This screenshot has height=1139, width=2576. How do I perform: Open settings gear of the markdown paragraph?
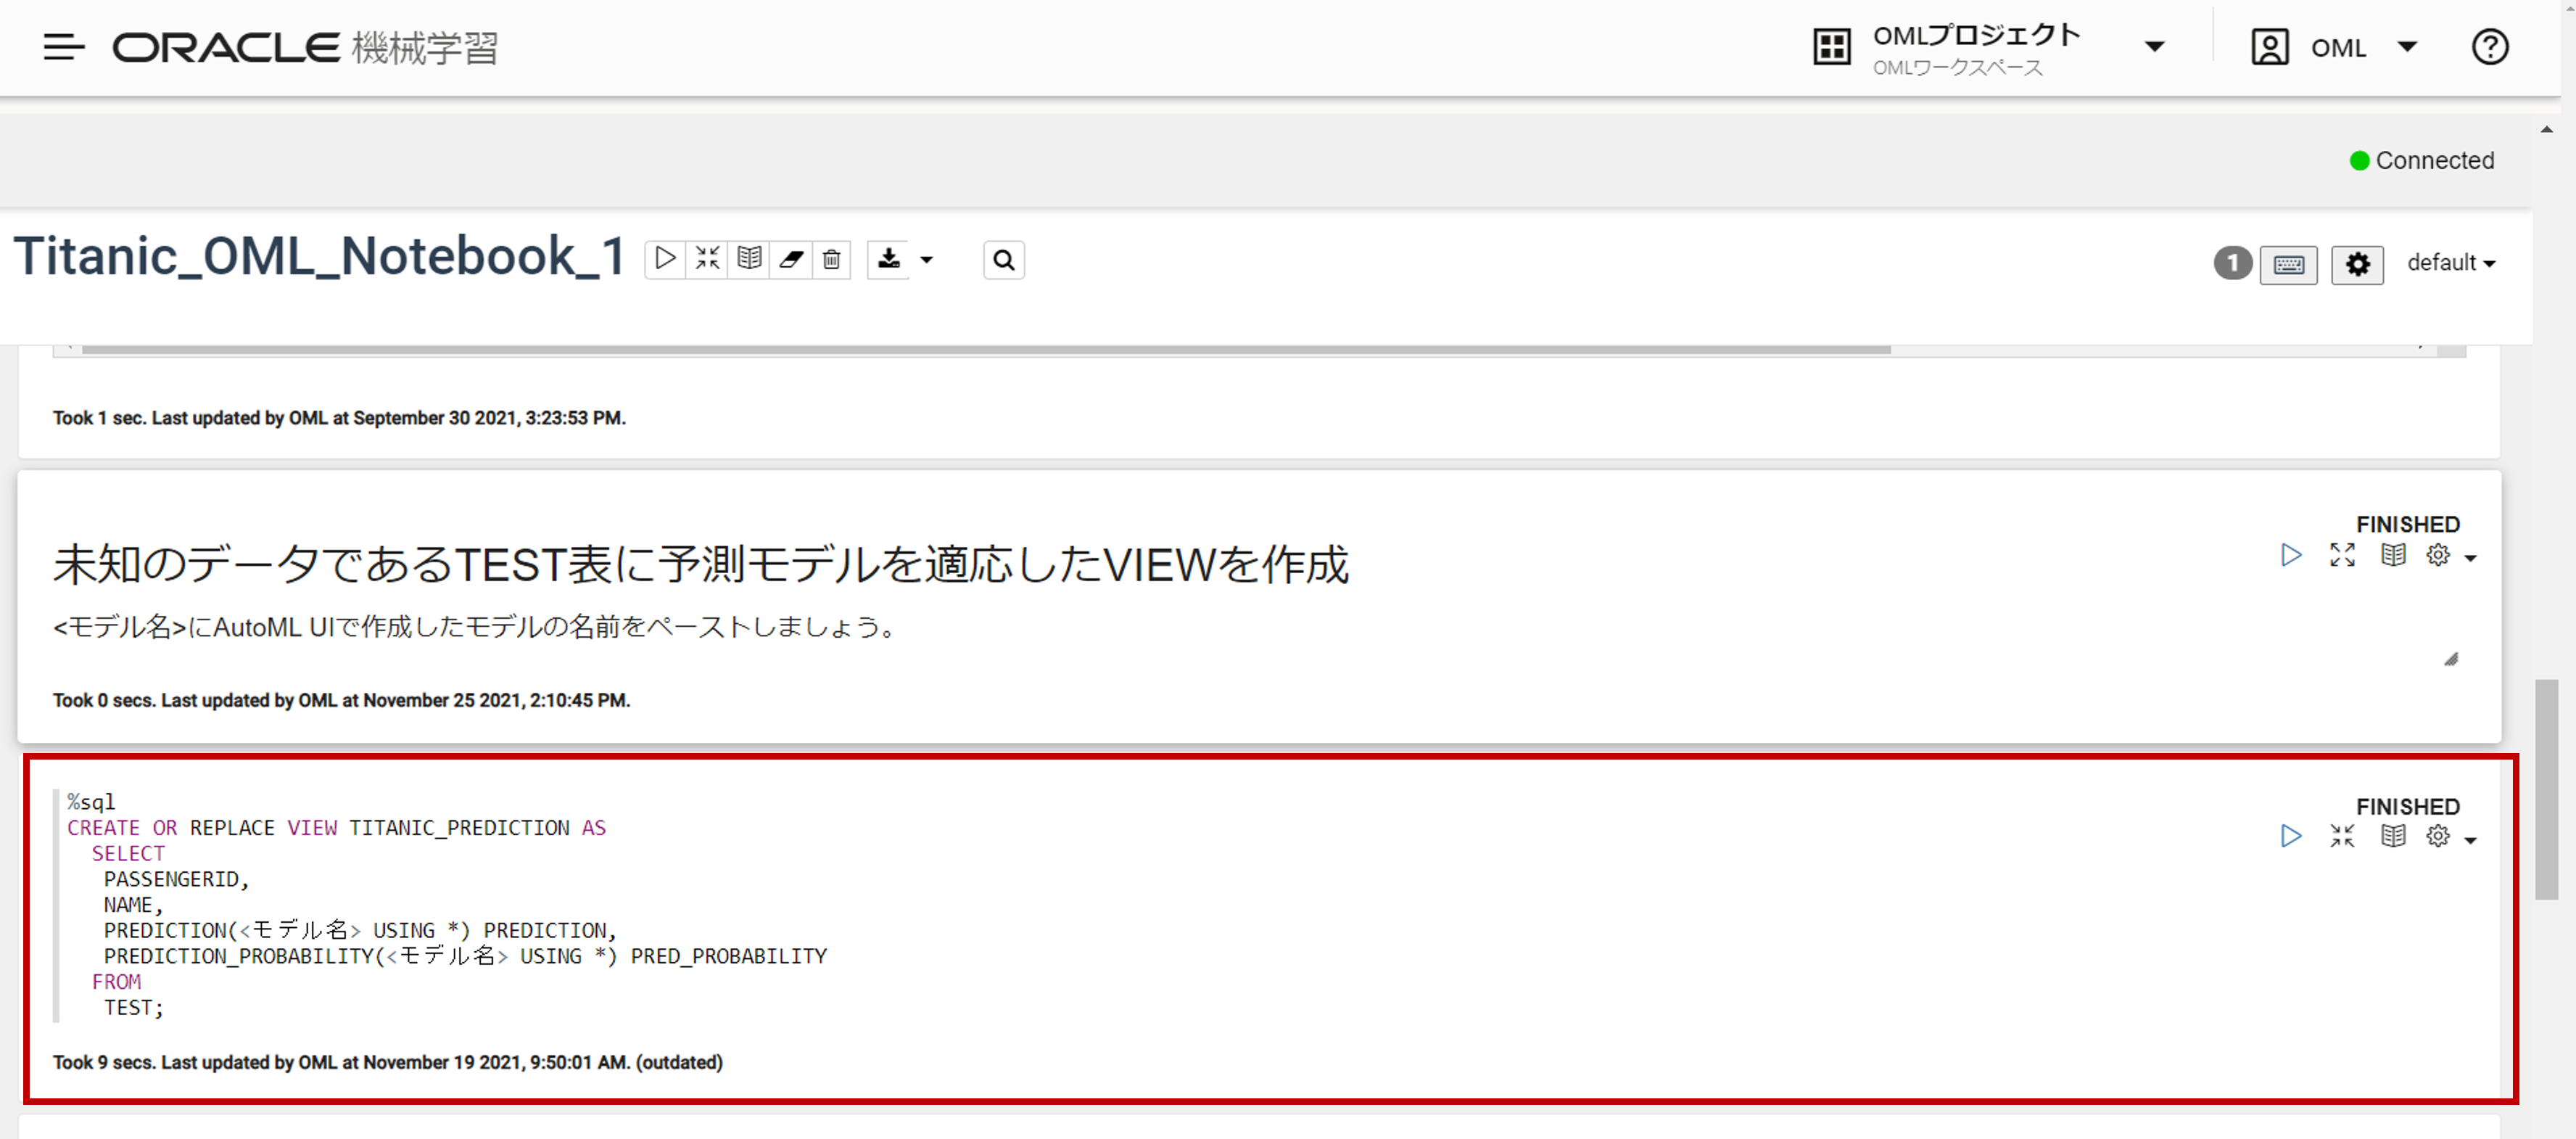2438,555
